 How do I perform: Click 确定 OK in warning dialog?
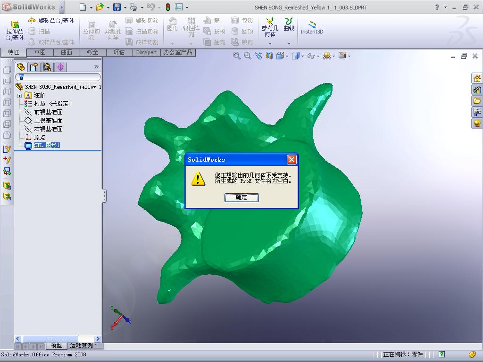[241, 197]
